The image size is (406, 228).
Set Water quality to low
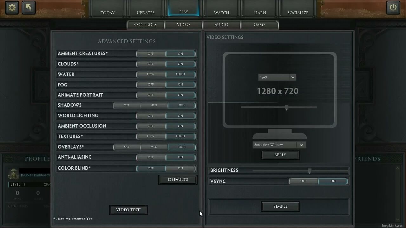[x=151, y=74]
